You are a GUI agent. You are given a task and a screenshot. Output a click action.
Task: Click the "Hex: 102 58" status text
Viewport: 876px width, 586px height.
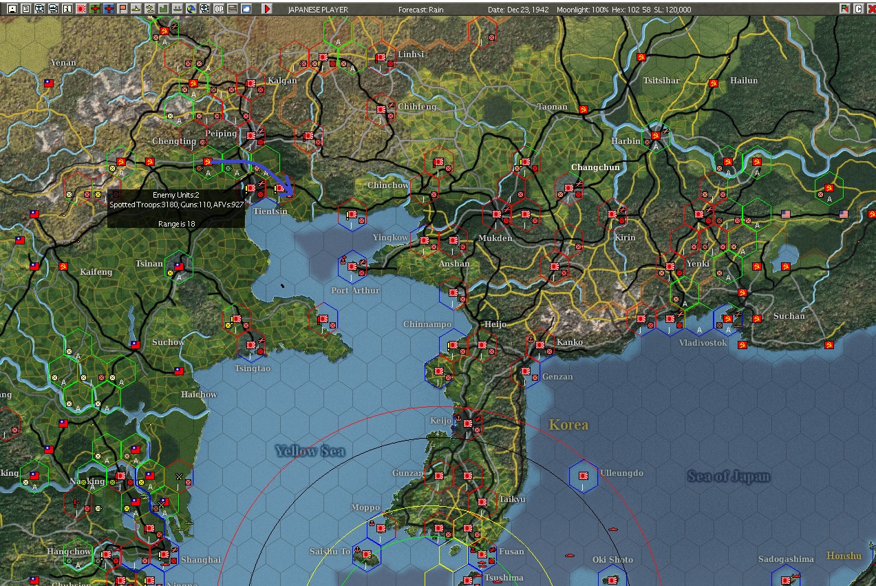tap(630, 10)
